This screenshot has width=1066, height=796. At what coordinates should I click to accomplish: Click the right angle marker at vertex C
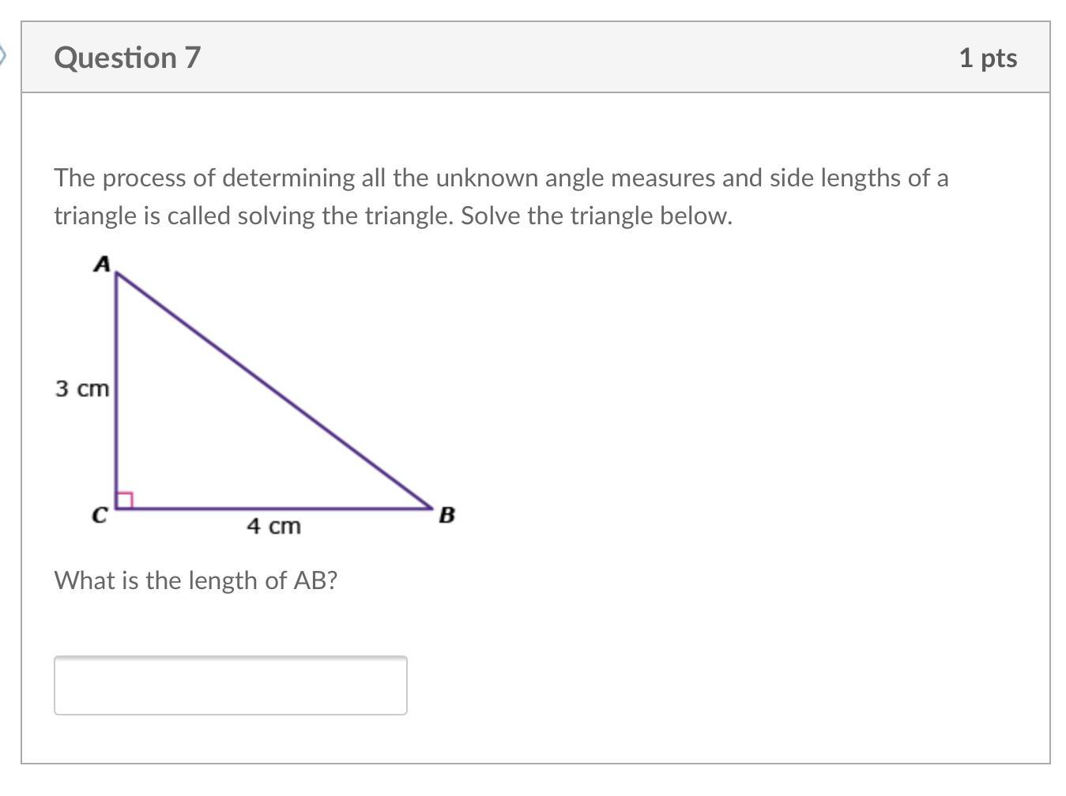pos(125,500)
